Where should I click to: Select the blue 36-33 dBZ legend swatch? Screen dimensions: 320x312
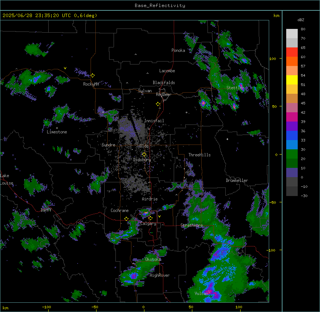[292, 135]
